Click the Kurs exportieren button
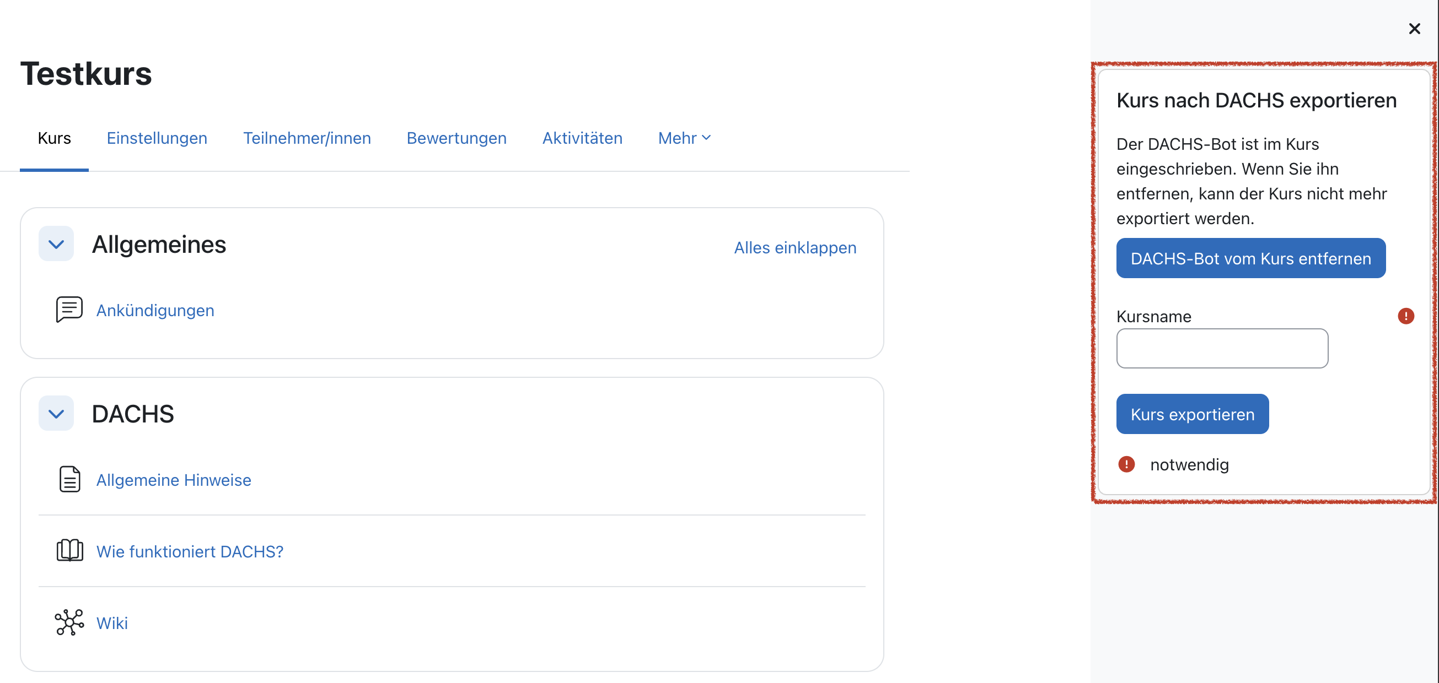 pyautogui.click(x=1192, y=414)
